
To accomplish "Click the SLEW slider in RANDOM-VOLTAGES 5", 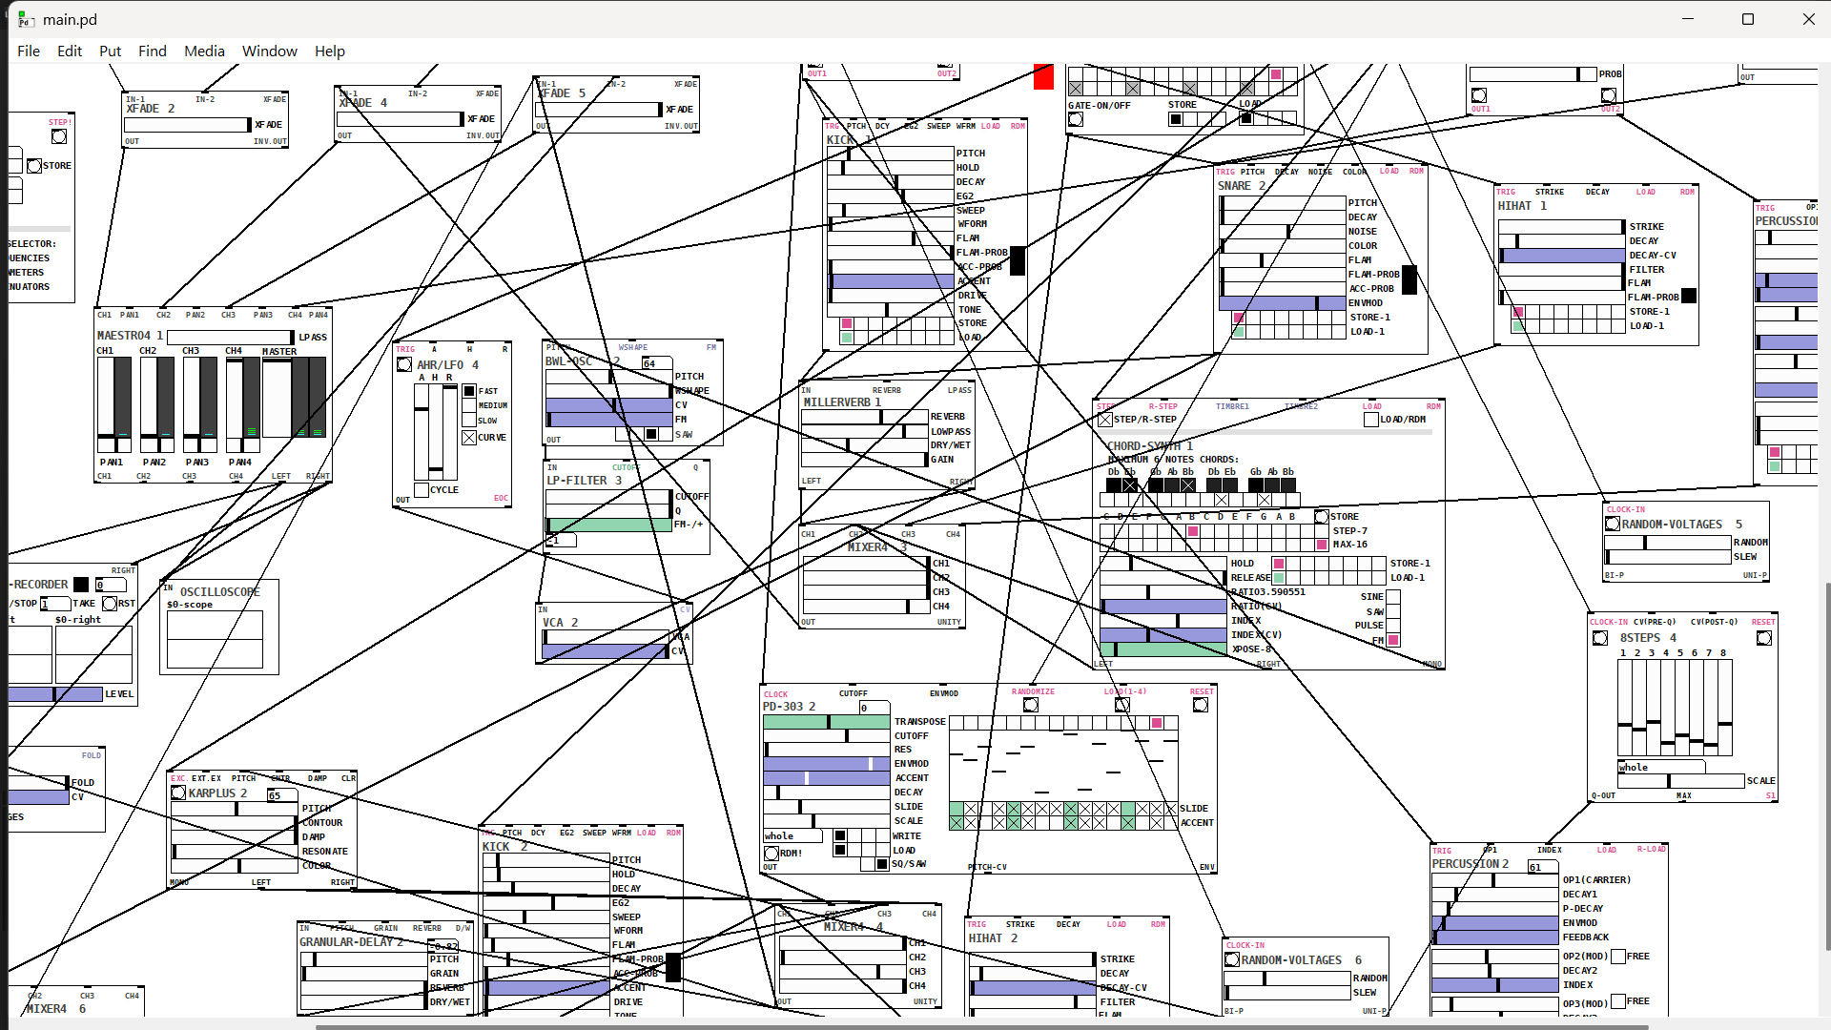I will pos(1668,558).
